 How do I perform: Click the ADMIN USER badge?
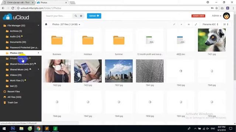tap(198, 16)
